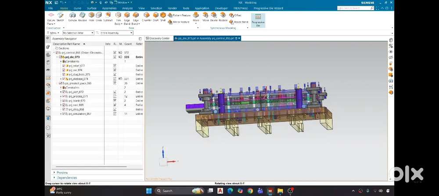
Task: Toggle the prj_strip_068 checkbox
Action: [x=64, y=109]
